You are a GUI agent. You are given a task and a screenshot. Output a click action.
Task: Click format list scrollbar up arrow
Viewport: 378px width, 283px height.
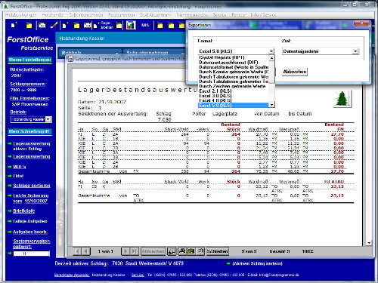[x=271, y=58]
